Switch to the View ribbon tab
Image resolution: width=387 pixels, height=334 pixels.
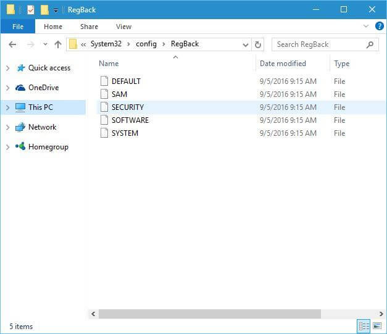123,27
